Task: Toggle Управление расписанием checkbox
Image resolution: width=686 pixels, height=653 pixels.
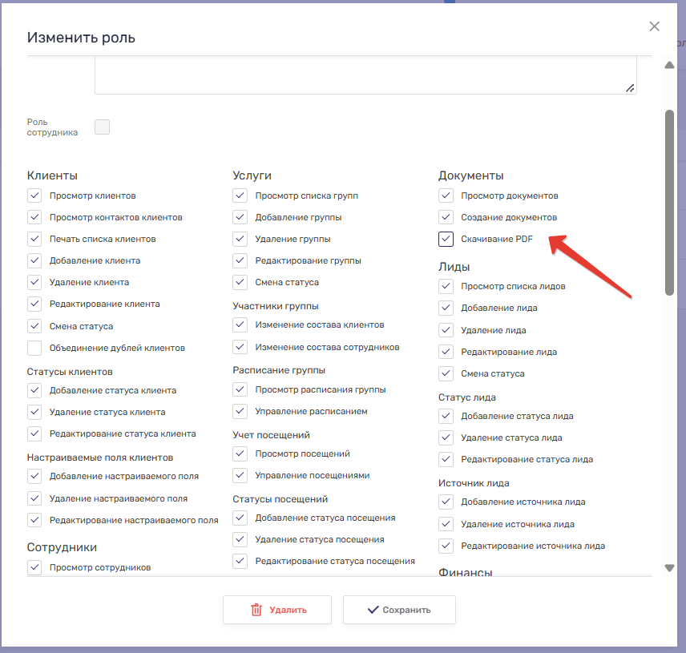Action: pyautogui.click(x=240, y=411)
